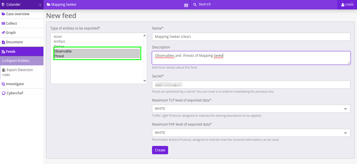Open the Graph view
The width and height of the screenshot is (357, 164).
pyautogui.click(x=11, y=33)
